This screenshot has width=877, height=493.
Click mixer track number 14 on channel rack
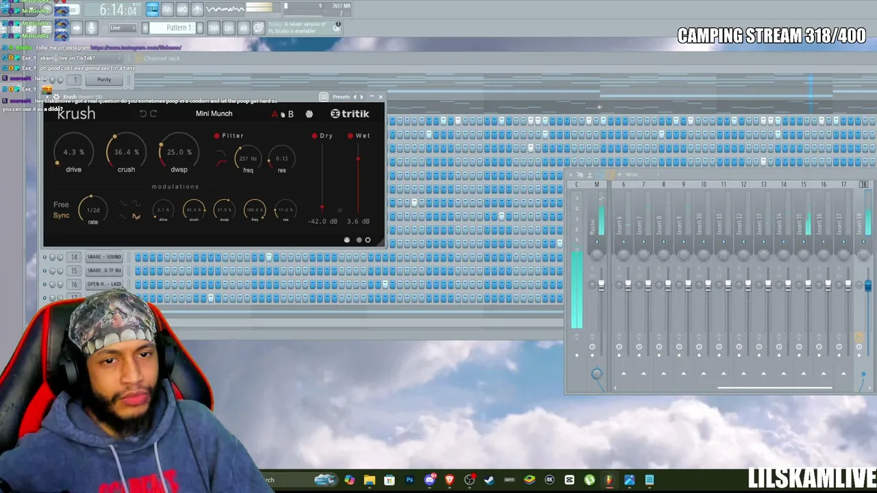[x=74, y=257]
